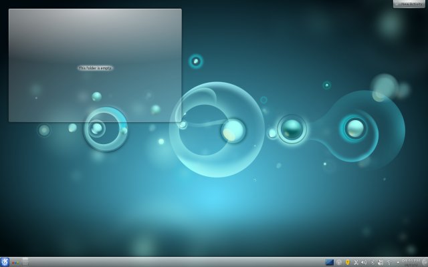Open the Klipper clipboard scissors icon
The image size is (428, 267).
(x=356, y=262)
